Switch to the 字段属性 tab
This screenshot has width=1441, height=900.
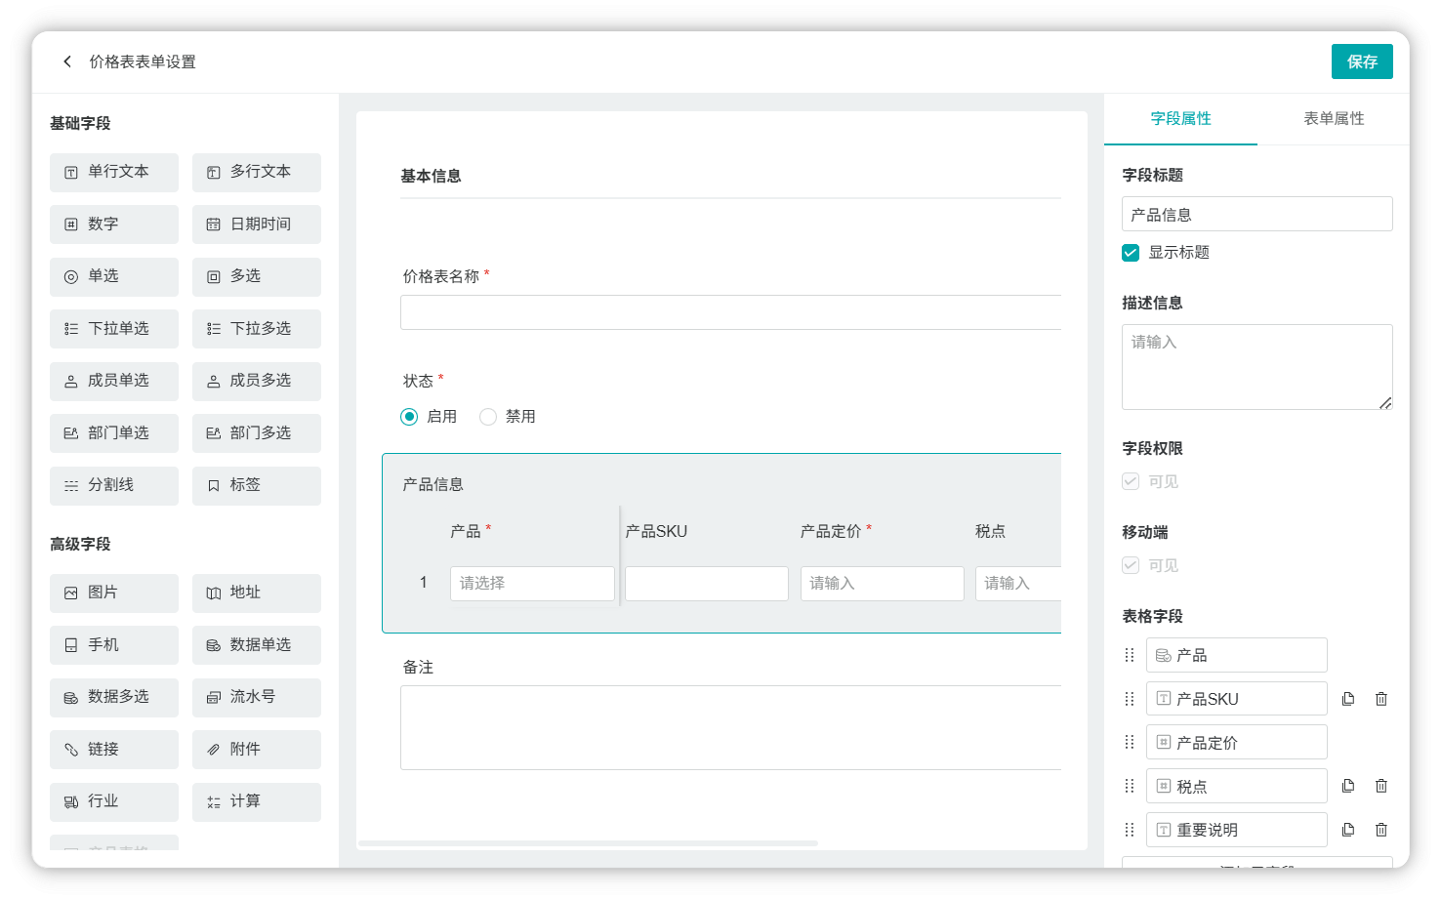pyautogui.click(x=1180, y=118)
